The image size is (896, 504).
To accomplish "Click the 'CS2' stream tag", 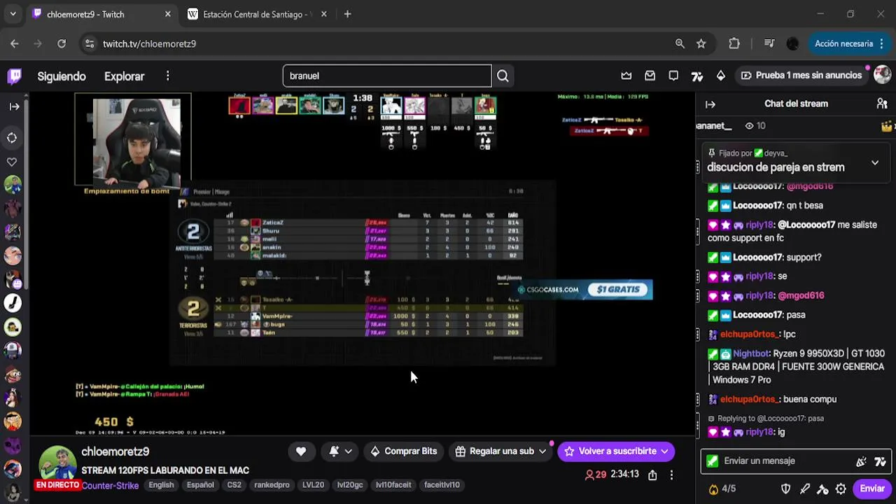I will (x=234, y=485).
